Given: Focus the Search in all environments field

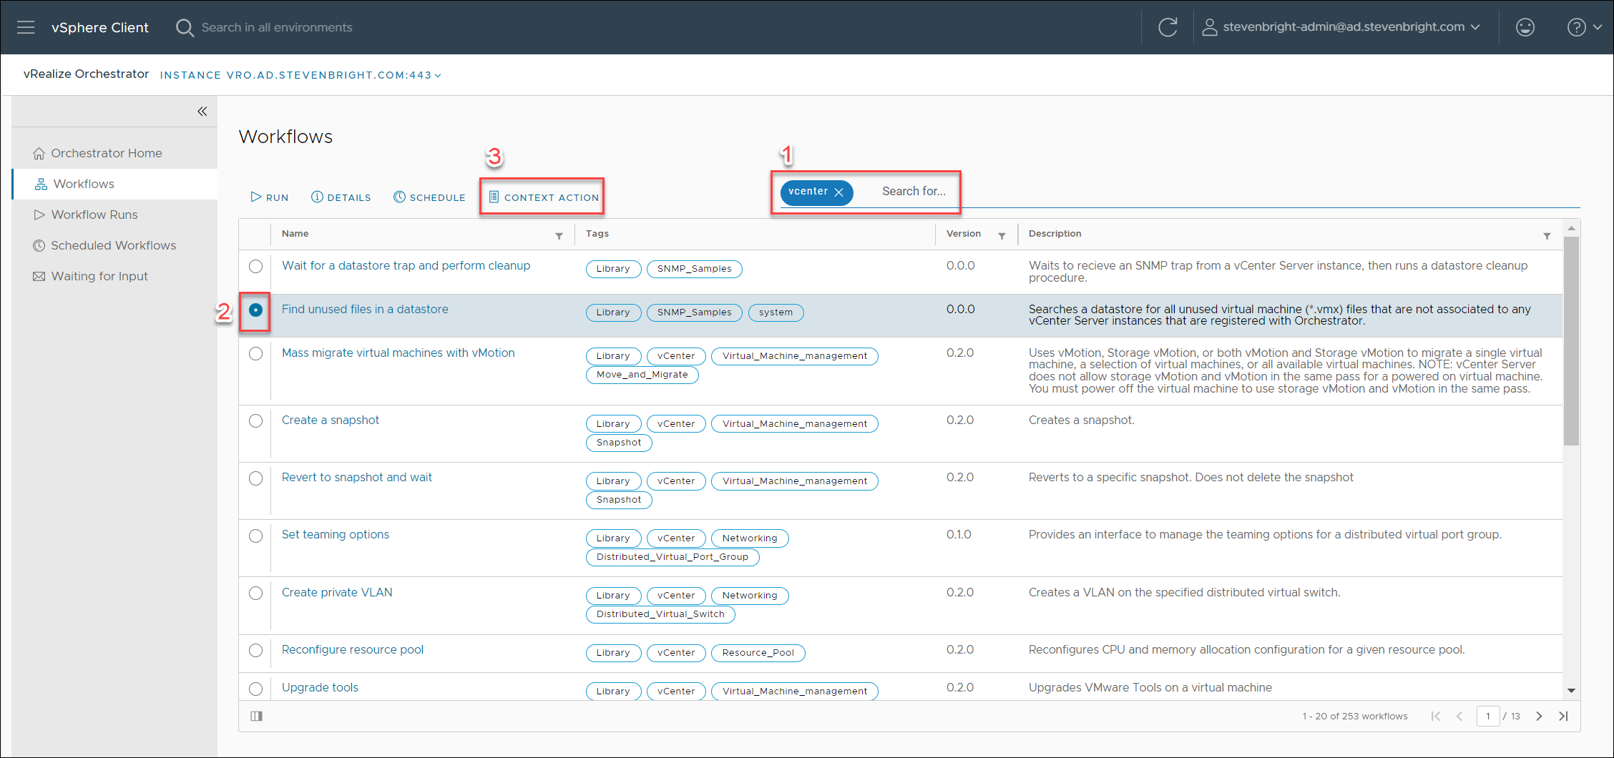Looking at the screenshot, I should 277,27.
